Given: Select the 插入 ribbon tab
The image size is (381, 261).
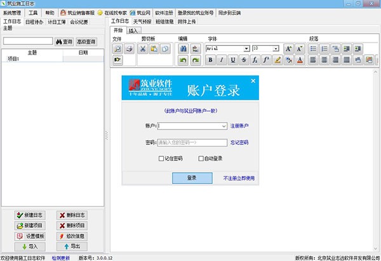Looking at the screenshot, I should [x=133, y=30].
